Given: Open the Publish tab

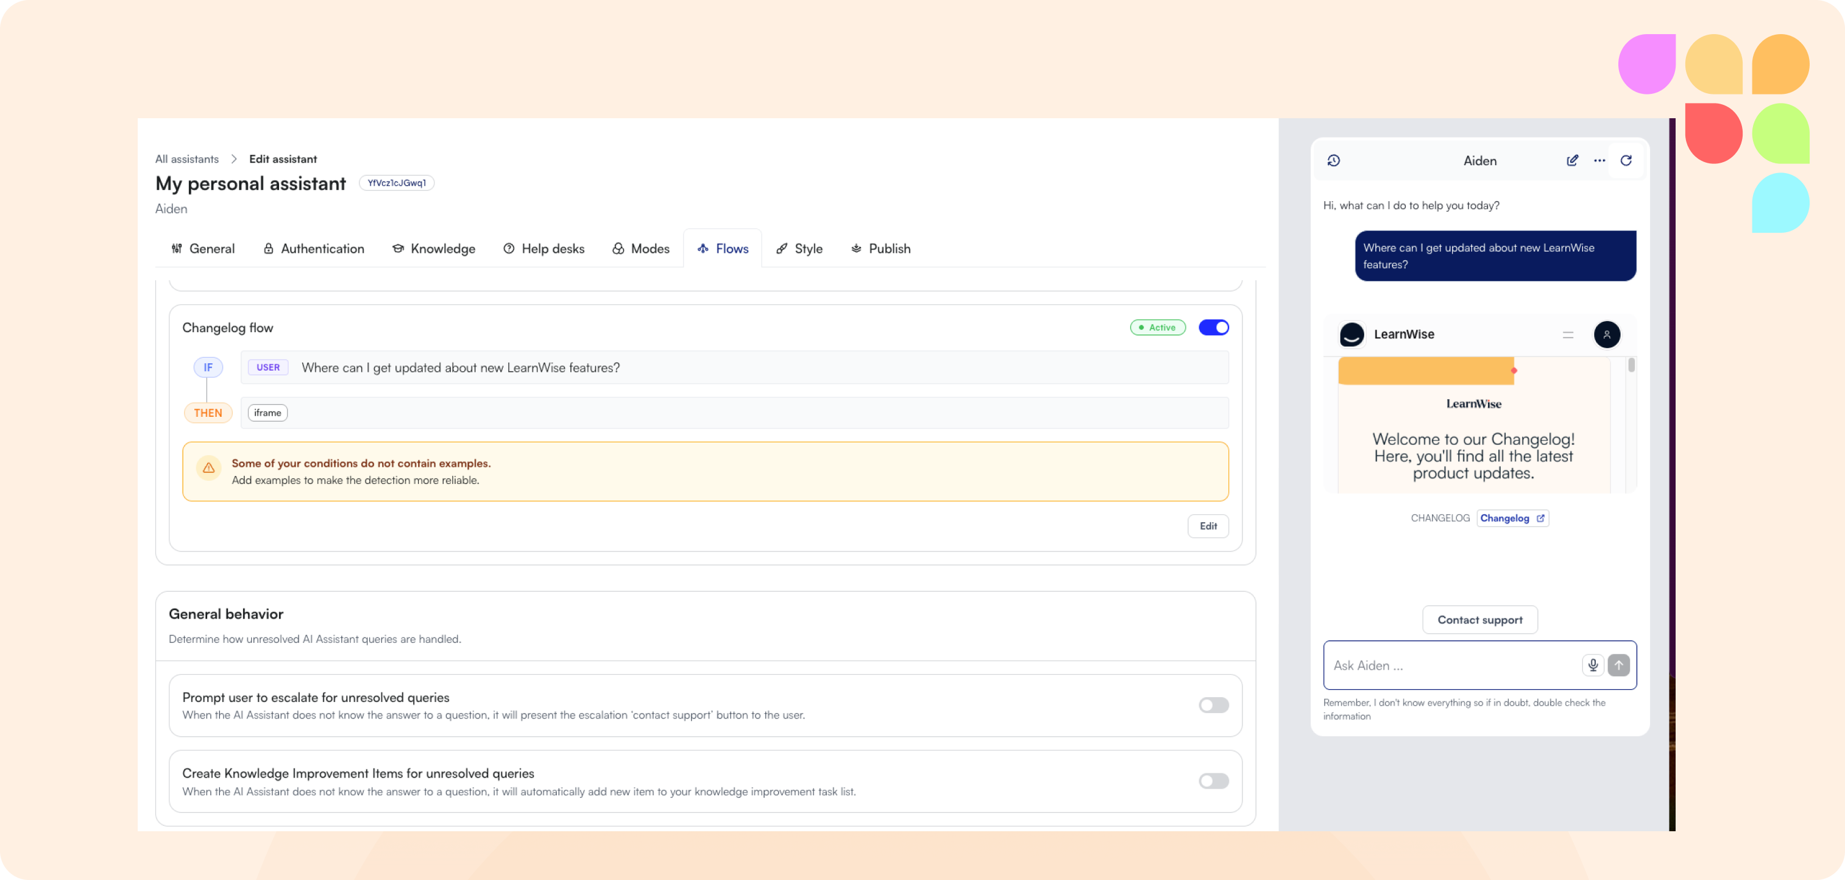Looking at the screenshot, I should tap(880, 249).
